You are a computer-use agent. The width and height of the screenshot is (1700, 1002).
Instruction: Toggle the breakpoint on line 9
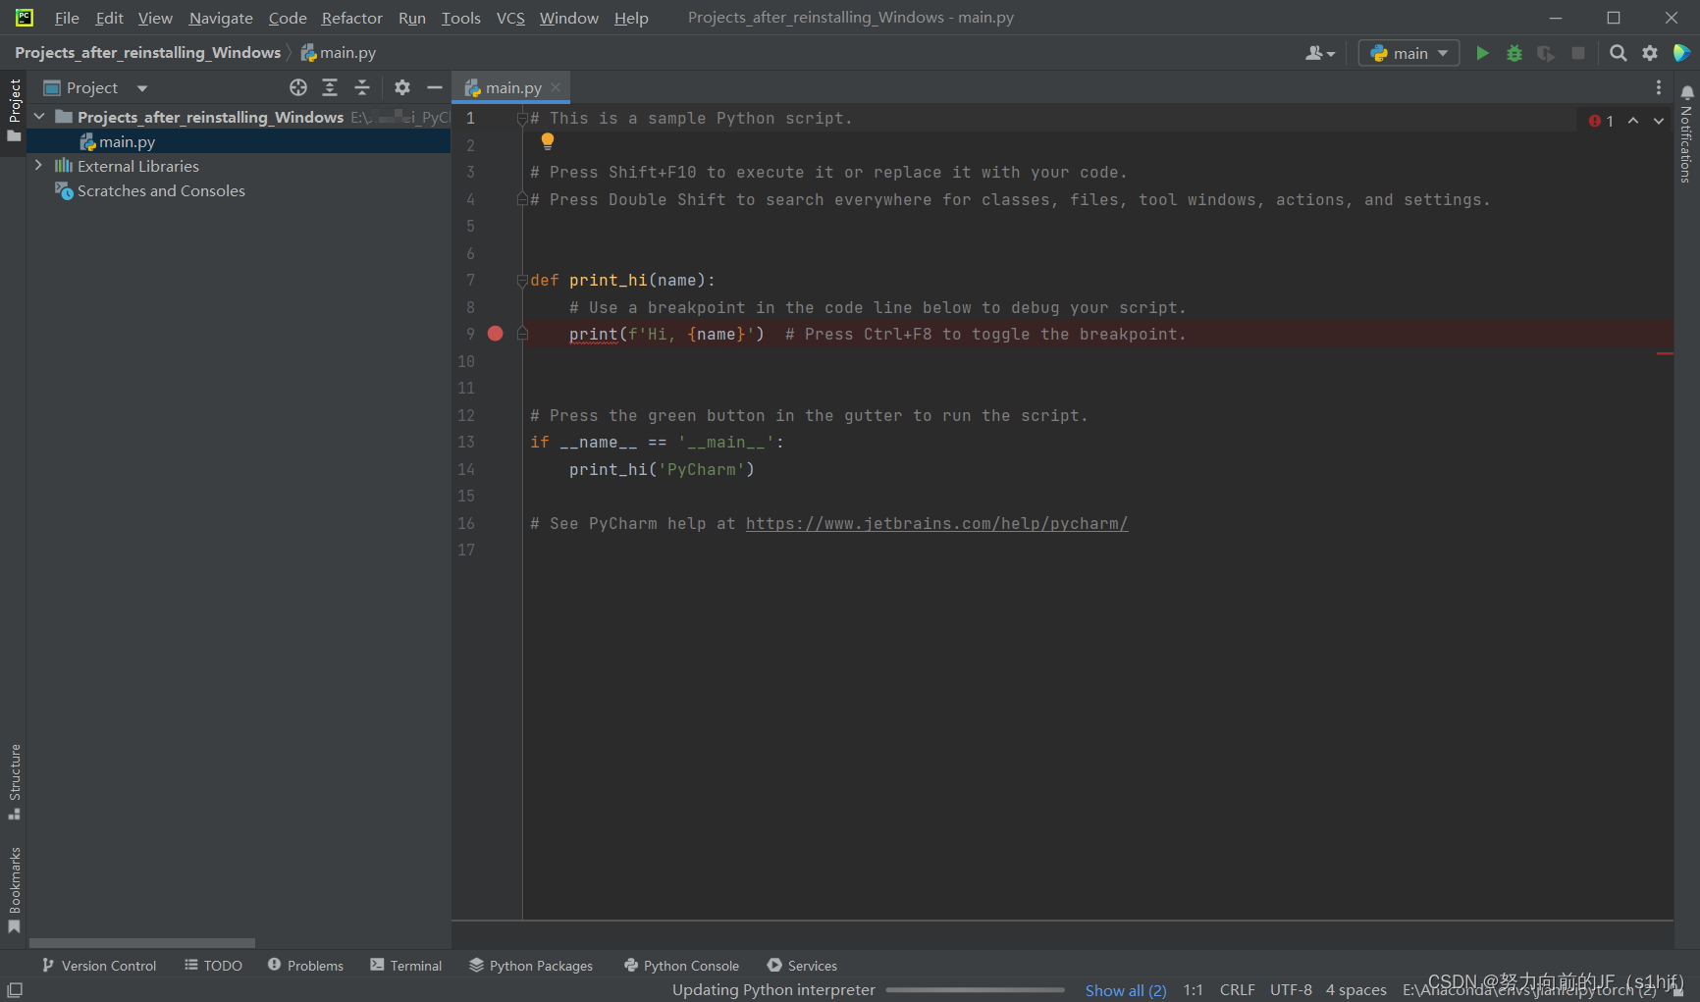tap(496, 334)
